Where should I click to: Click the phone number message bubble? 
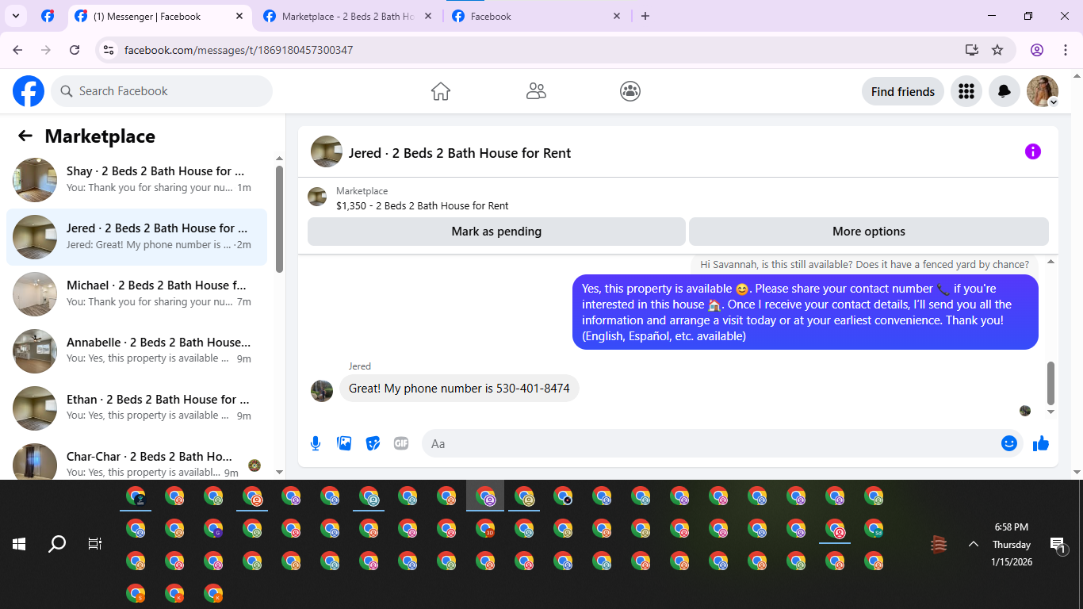pyautogui.click(x=459, y=389)
